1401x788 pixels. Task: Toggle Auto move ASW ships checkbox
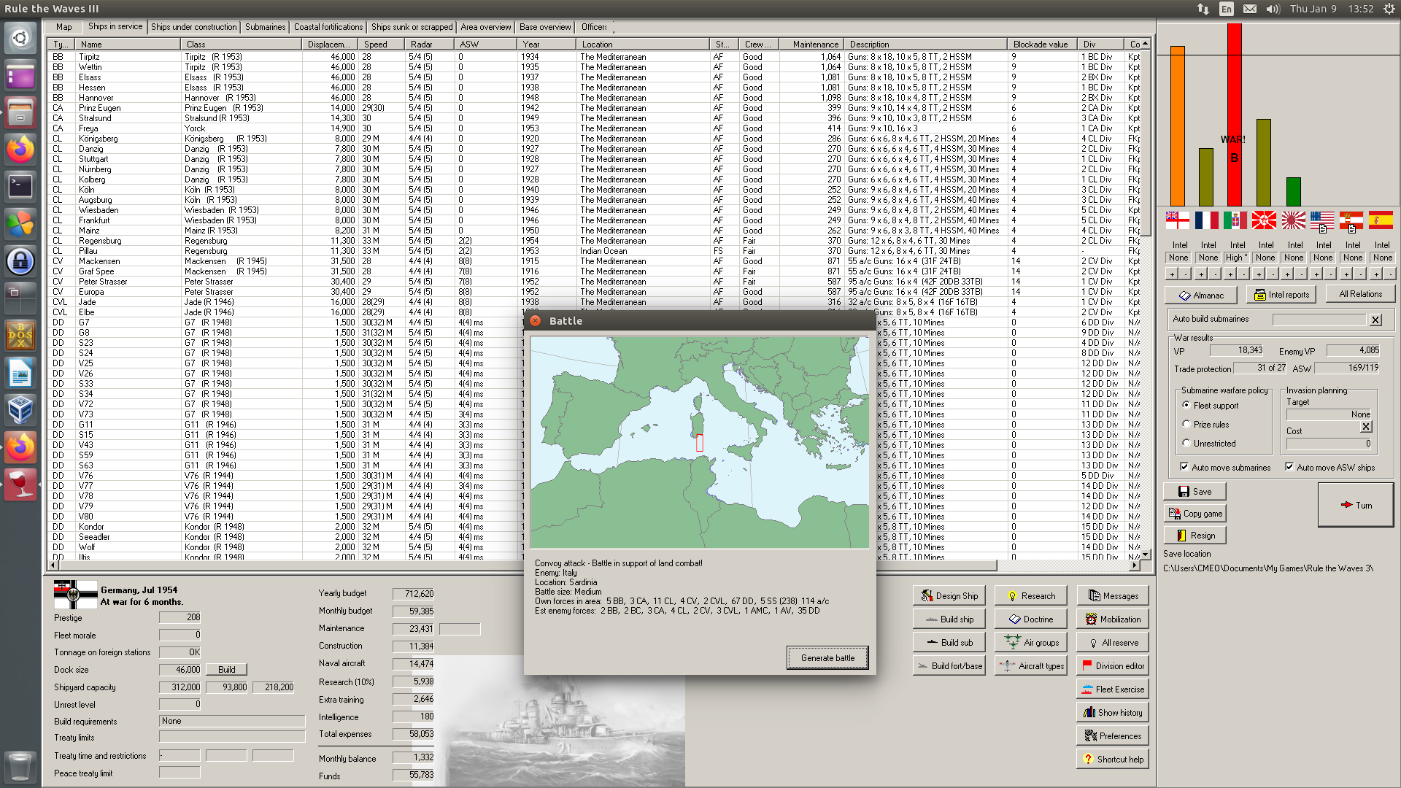1289,467
